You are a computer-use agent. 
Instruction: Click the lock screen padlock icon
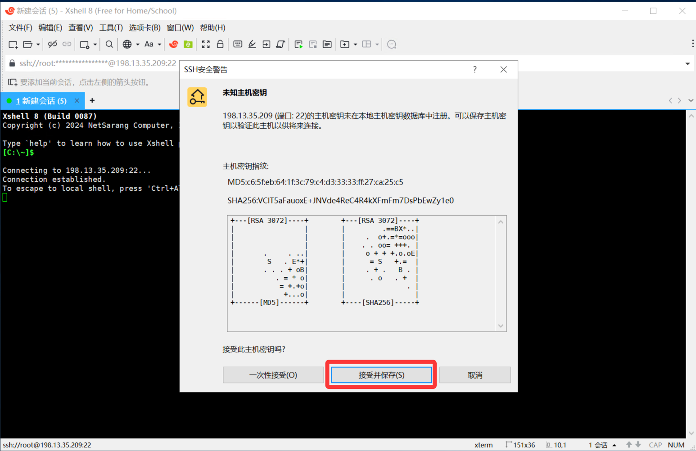220,44
